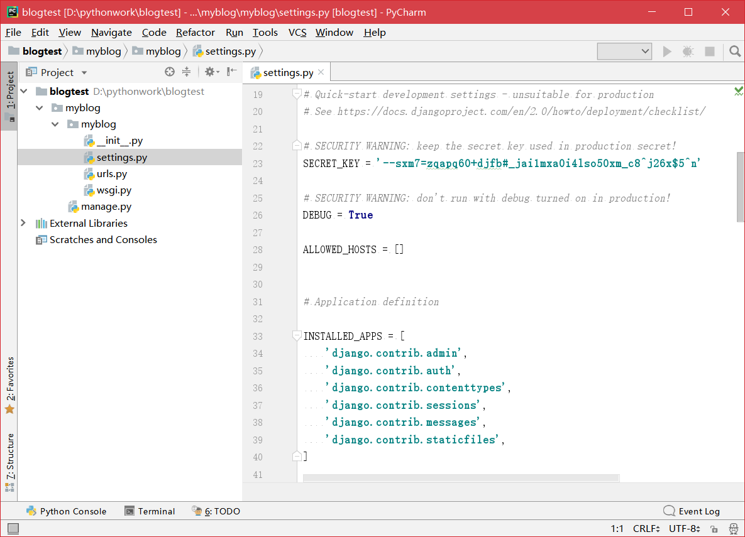Click the inspector hector icon in status bar

point(734,528)
